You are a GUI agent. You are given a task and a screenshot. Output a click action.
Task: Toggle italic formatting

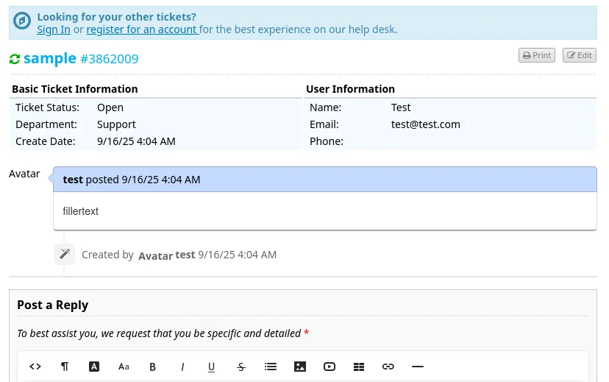click(182, 367)
